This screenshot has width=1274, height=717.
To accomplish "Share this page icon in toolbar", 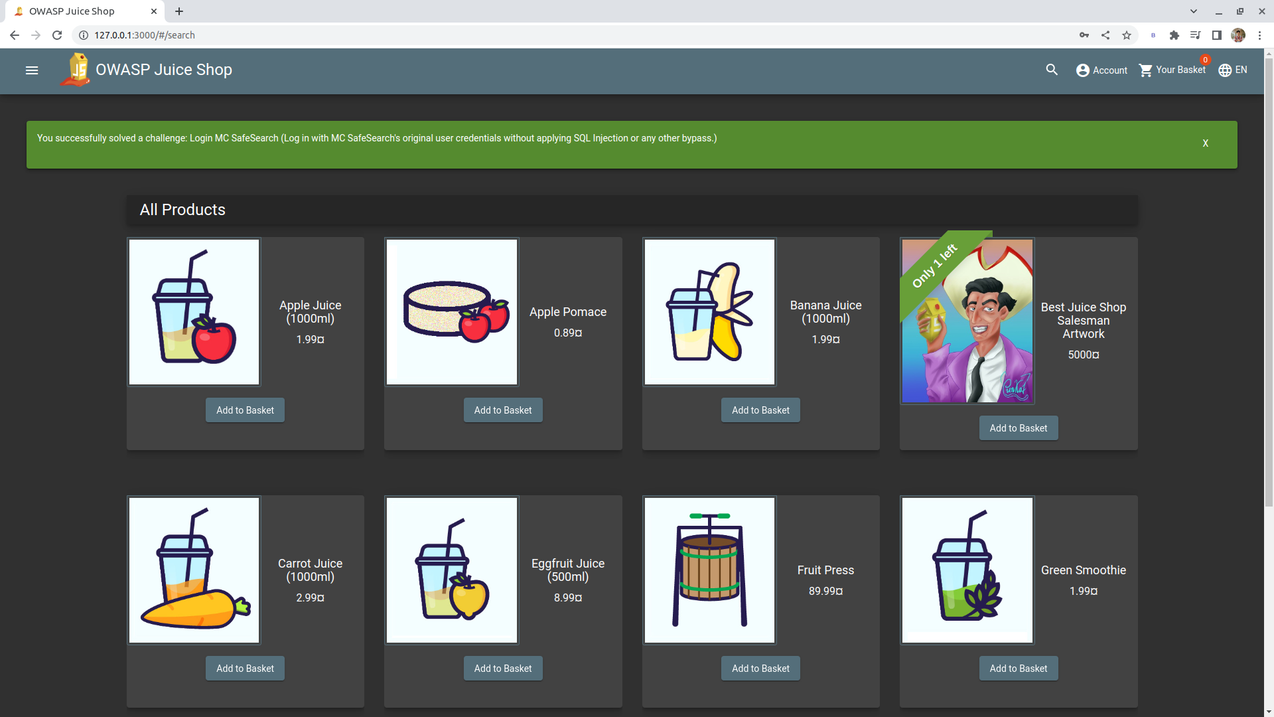I will pyautogui.click(x=1105, y=35).
